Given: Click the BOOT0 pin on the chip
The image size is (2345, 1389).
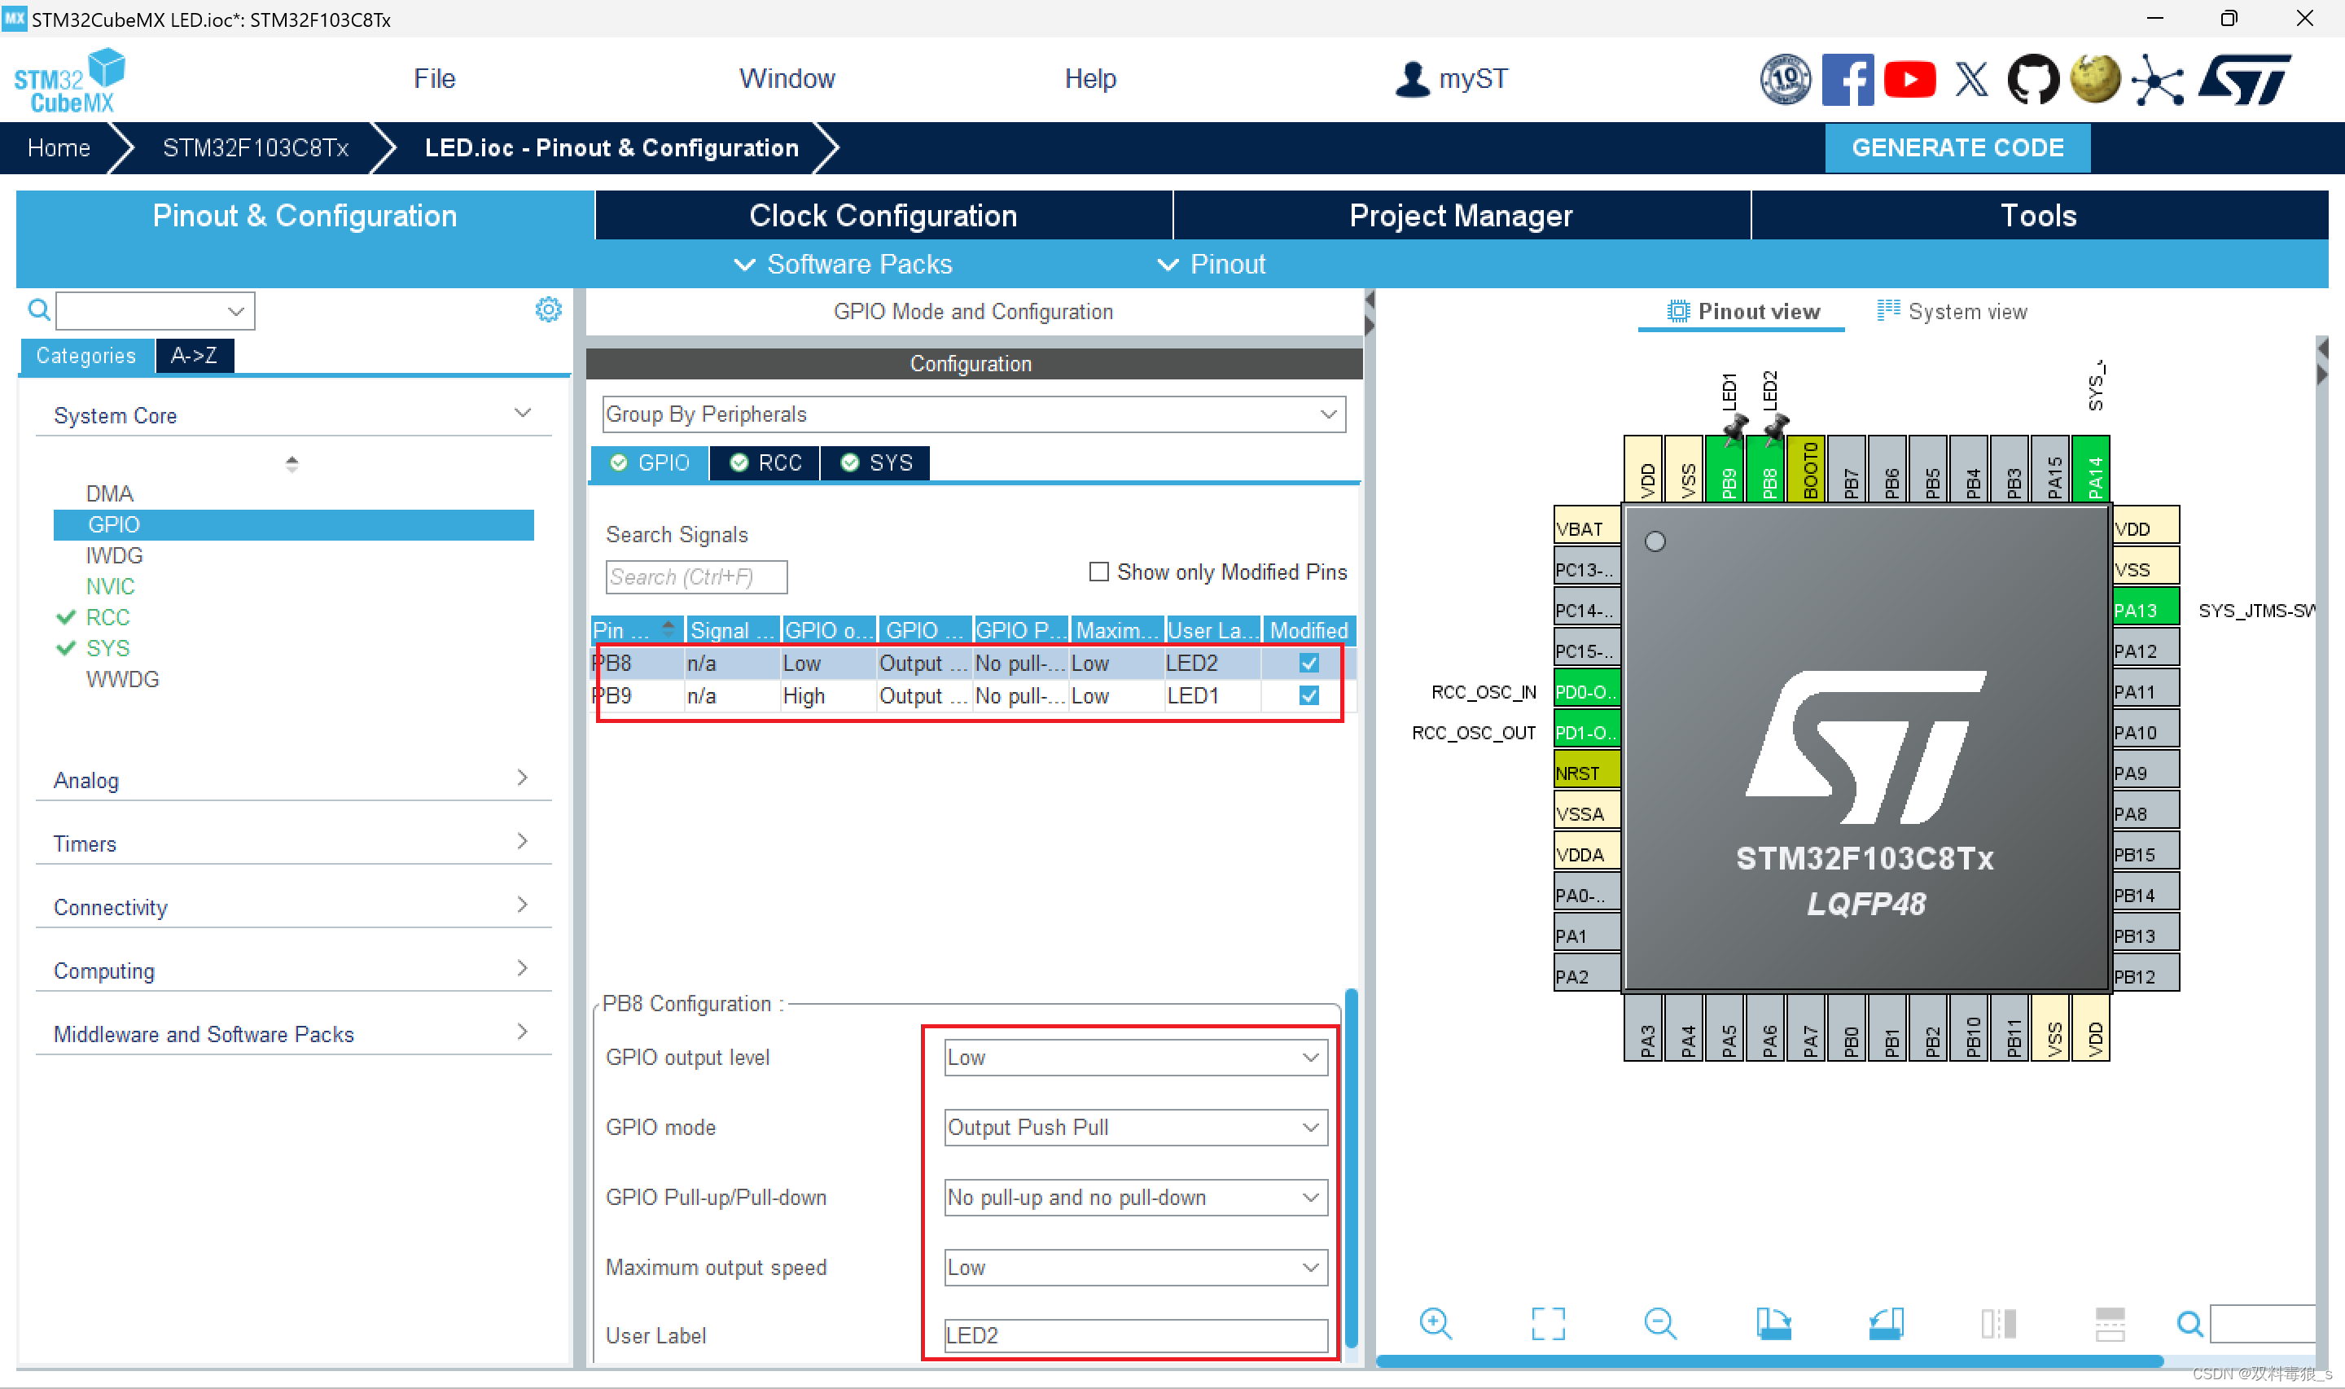Looking at the screenshot, I should [x=1807, y=470].
